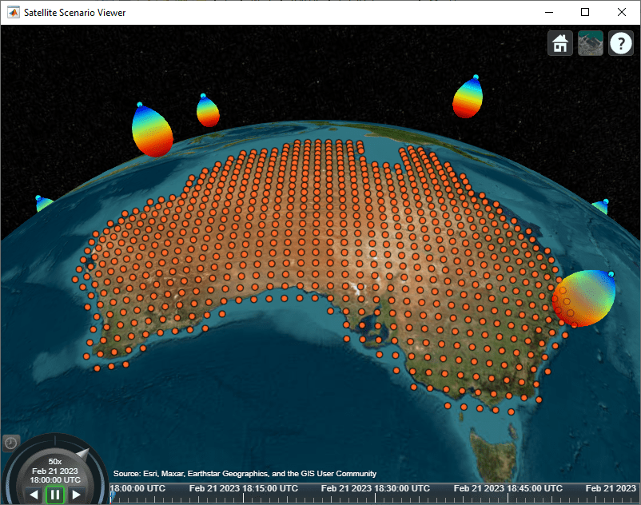The height and width of the screenshot is (505, 641).
Task: Open the navigation help button
Action: [621, 43]
